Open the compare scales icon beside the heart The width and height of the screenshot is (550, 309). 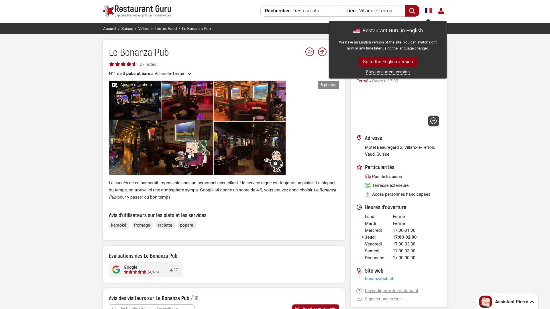322,52
